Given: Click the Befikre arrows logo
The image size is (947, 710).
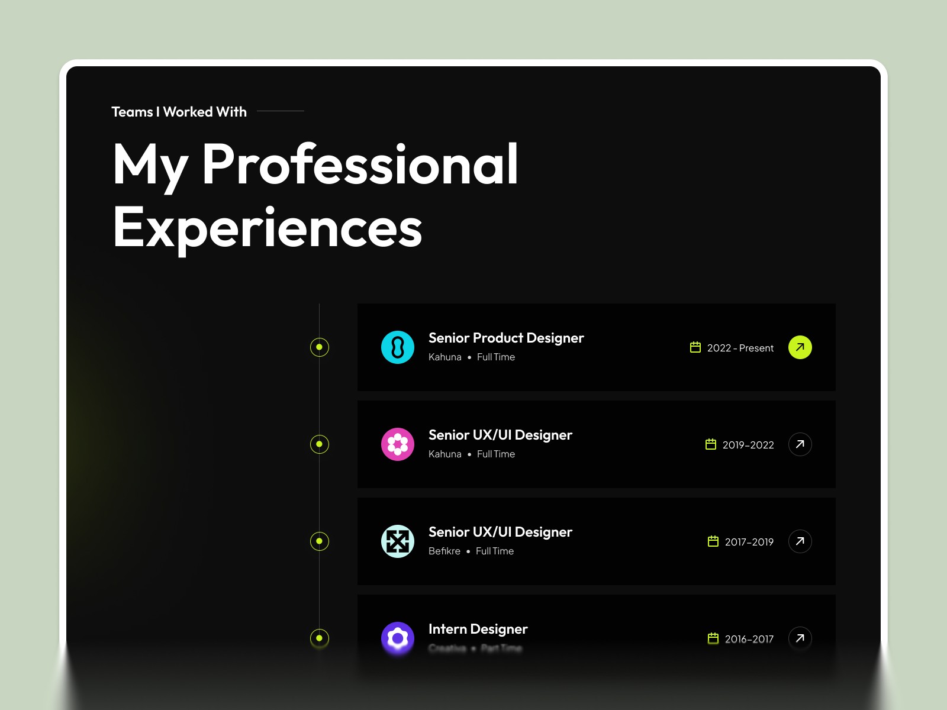Looking at the screenshot, I should tap(398, 541).
